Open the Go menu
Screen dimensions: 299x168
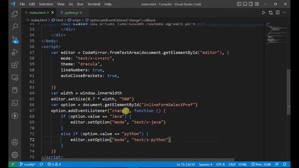pos(71,4)
